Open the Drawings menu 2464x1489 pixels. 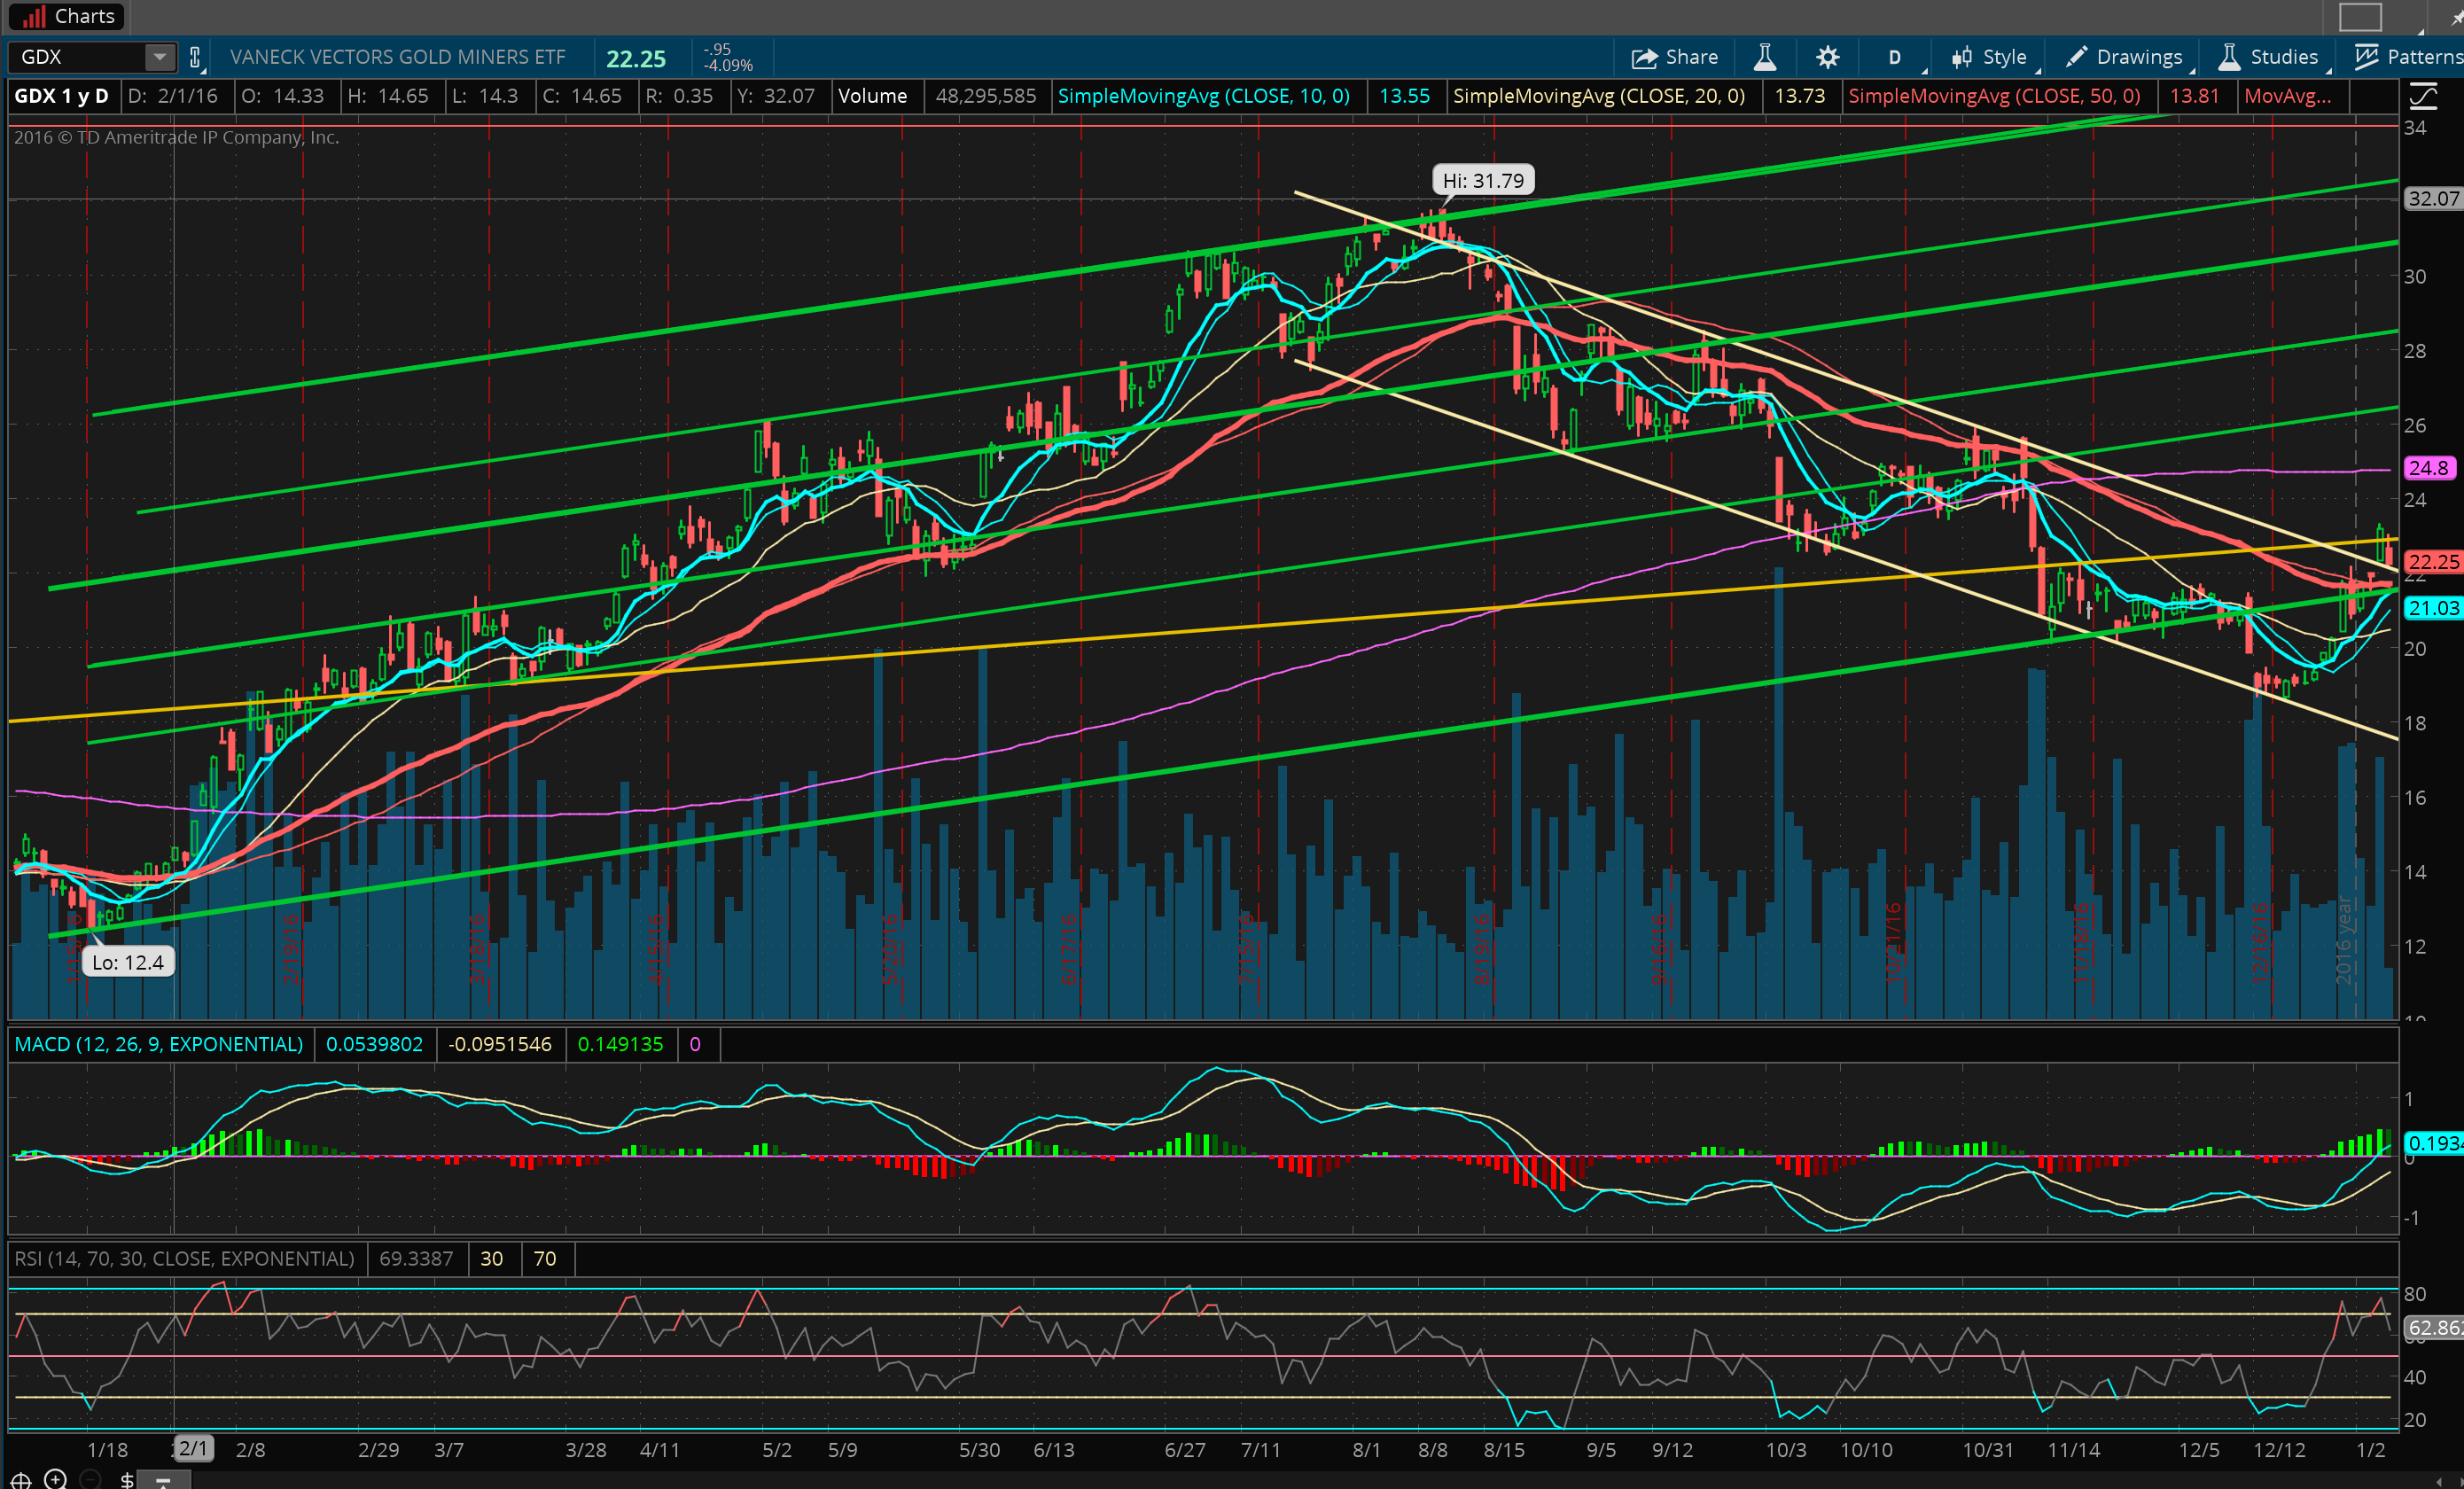[2124, 57]
